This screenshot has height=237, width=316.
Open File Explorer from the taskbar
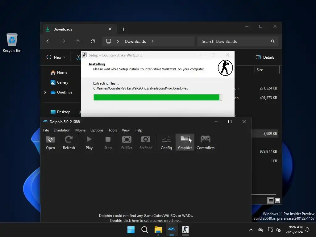click(x=158, y=230)
